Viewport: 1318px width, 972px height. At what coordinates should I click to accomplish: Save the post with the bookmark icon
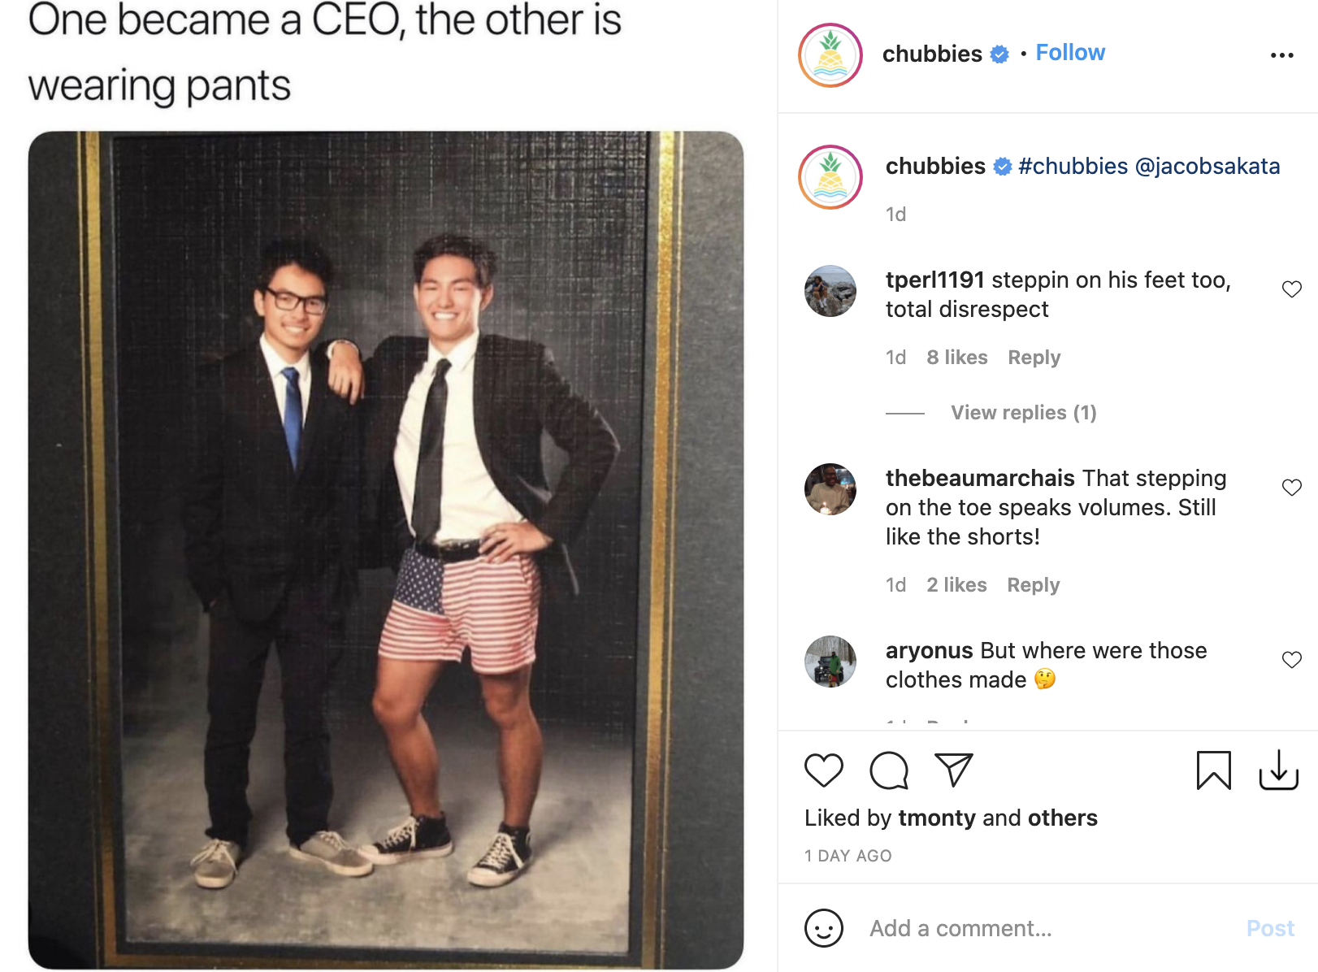[1213, 770]
